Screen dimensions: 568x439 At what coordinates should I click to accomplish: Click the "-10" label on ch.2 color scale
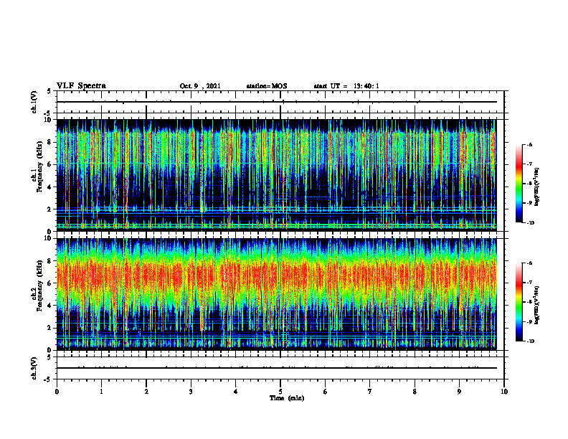click(x=530, y=341)
